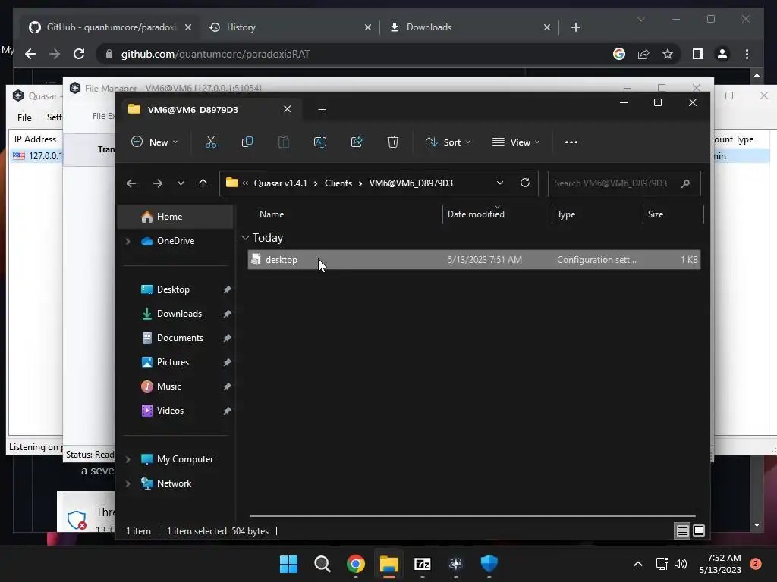Open the Sort dropdown

click(x=448, y=142)
